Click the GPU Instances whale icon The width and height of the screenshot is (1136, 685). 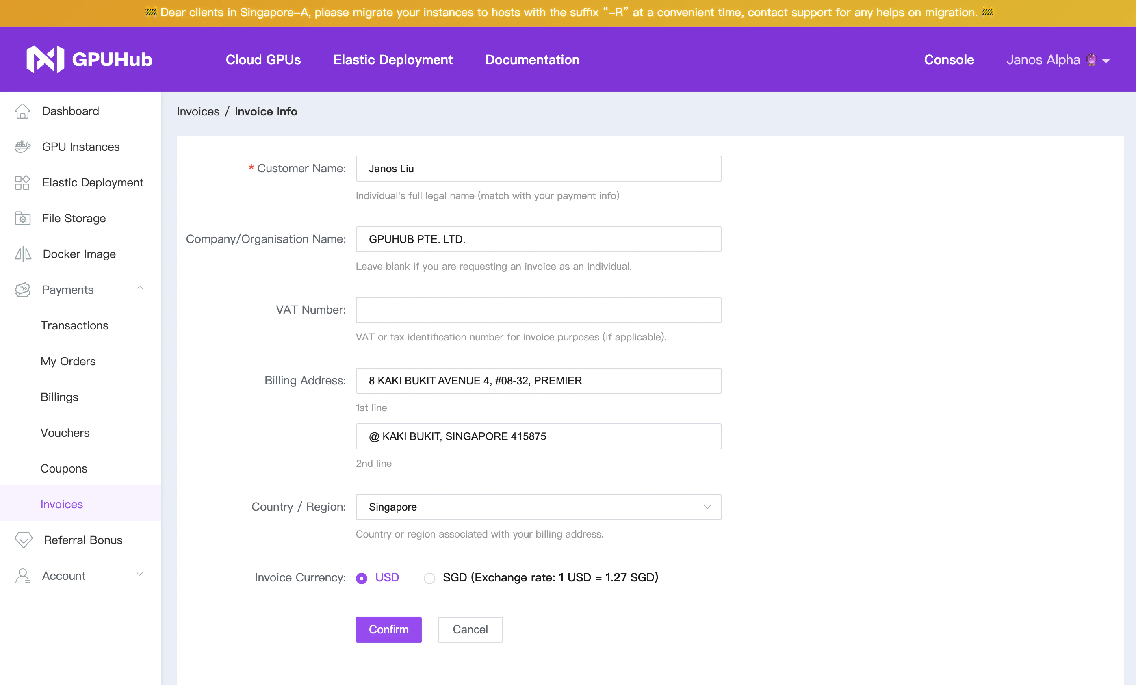[x=23, y=147]
